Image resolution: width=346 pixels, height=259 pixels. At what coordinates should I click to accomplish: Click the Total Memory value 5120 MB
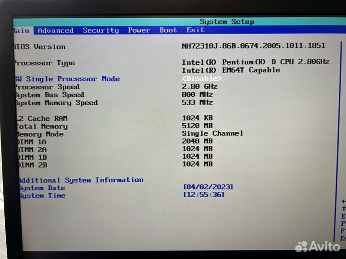(x=197, y=126)
